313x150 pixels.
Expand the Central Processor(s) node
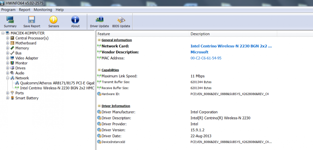8,38
